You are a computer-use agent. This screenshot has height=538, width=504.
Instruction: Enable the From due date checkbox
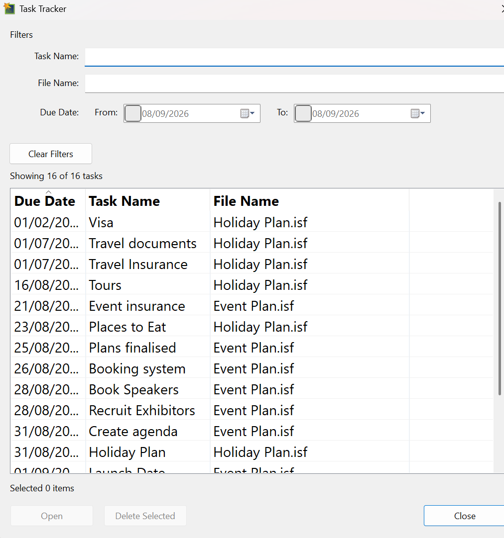click(x=132, y=113)
